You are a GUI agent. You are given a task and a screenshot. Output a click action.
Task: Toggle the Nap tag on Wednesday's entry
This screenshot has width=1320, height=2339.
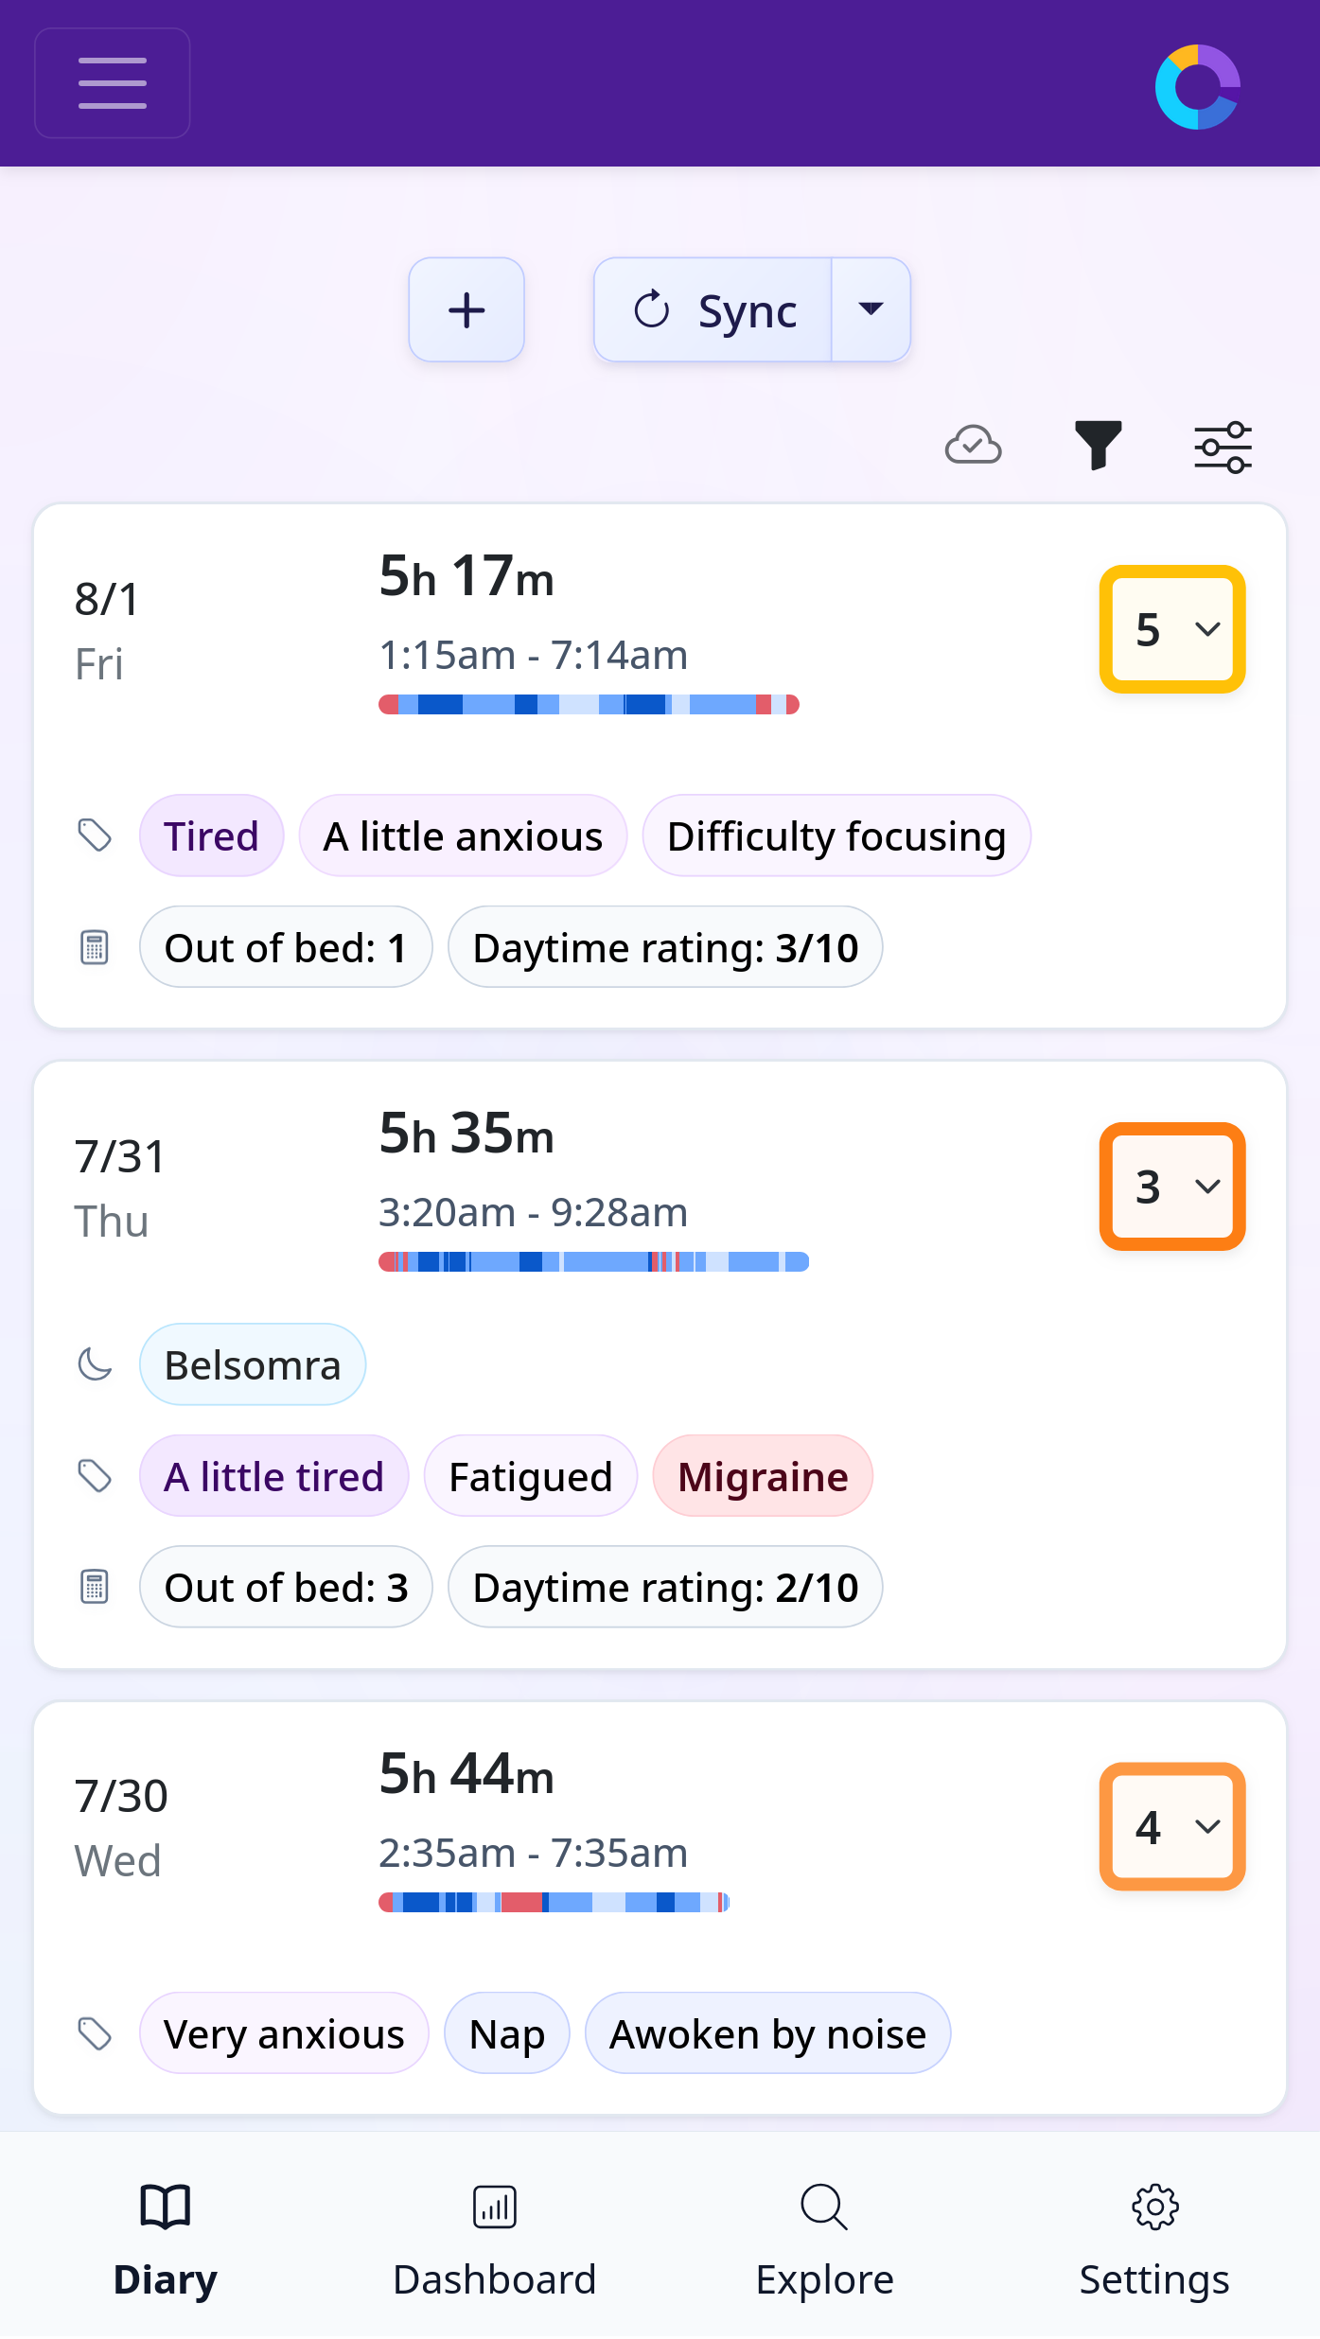pos(506,2031)
